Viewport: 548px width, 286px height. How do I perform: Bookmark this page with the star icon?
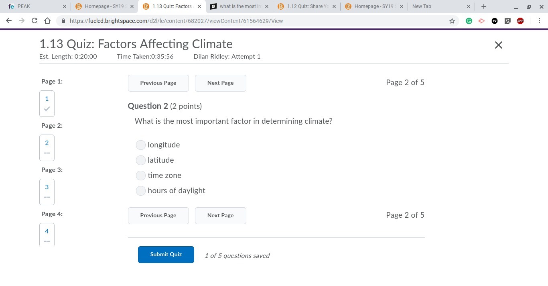pos(452,21)
